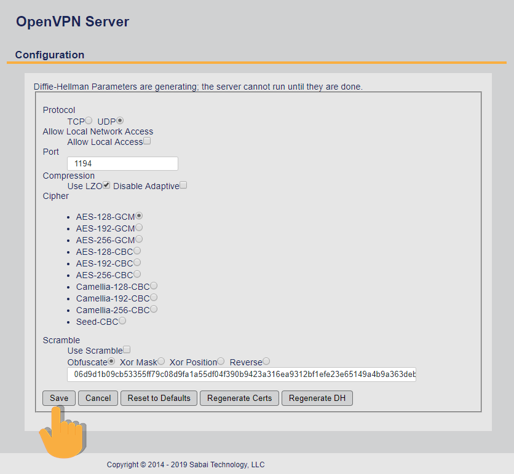Select the TCP protocol radio button
Viewport: 514px width, 474px height.
[x=89, y=121]
